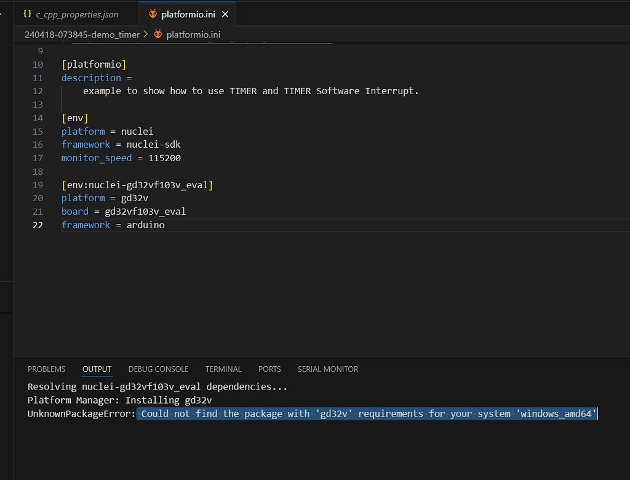
Task: Click the 'nuclei' platform value on line 15
Action: [x=137, y=132]
